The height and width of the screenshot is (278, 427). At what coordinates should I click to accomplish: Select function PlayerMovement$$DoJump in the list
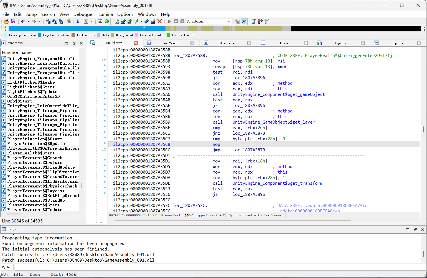(35, 162)
